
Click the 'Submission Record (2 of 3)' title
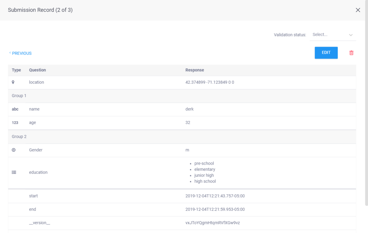[40, 10]
